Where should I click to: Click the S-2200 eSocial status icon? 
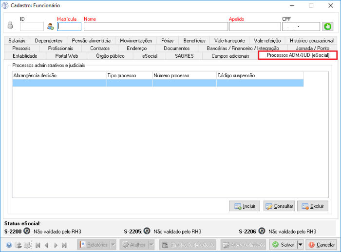[x=27, y=231]
